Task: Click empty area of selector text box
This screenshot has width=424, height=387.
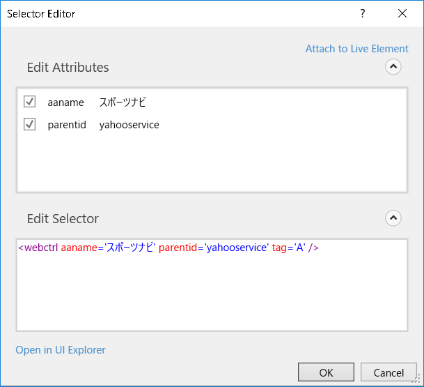Action: (x=212, y=292)
